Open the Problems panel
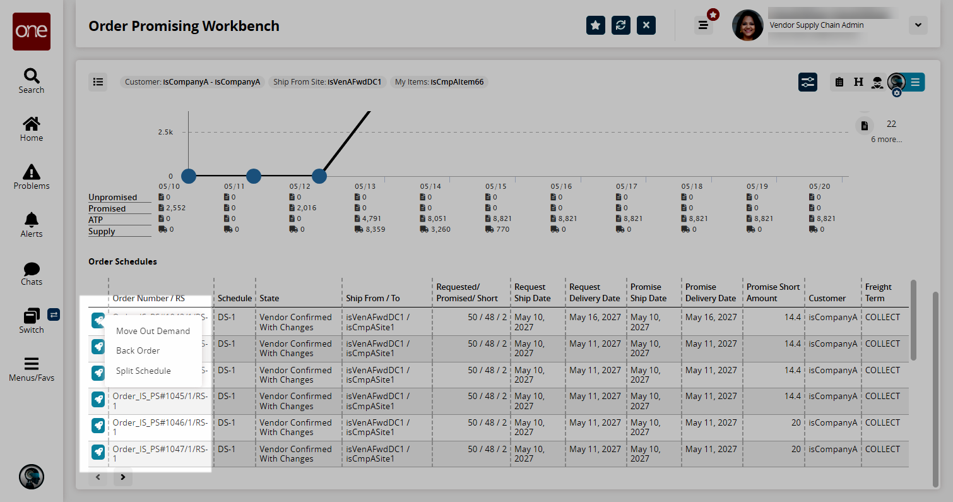The image size is (953, 502). point(32,177)
